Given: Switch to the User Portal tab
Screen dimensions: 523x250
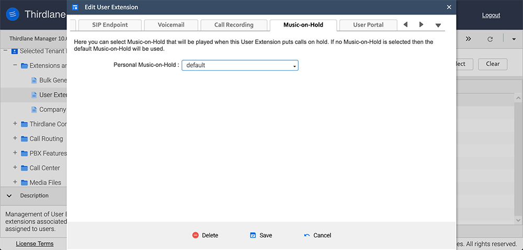Looking at the screenshot, I should 368,25.
